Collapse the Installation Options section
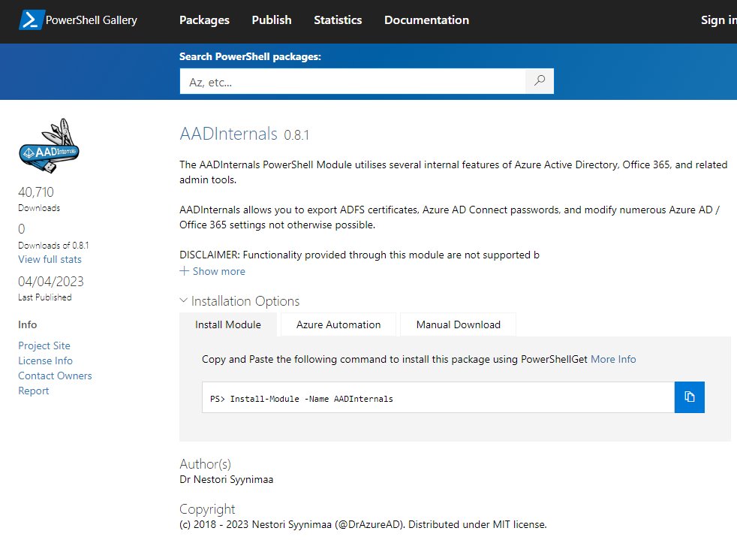This screenshot has height=540, width=737. point(239,301)
